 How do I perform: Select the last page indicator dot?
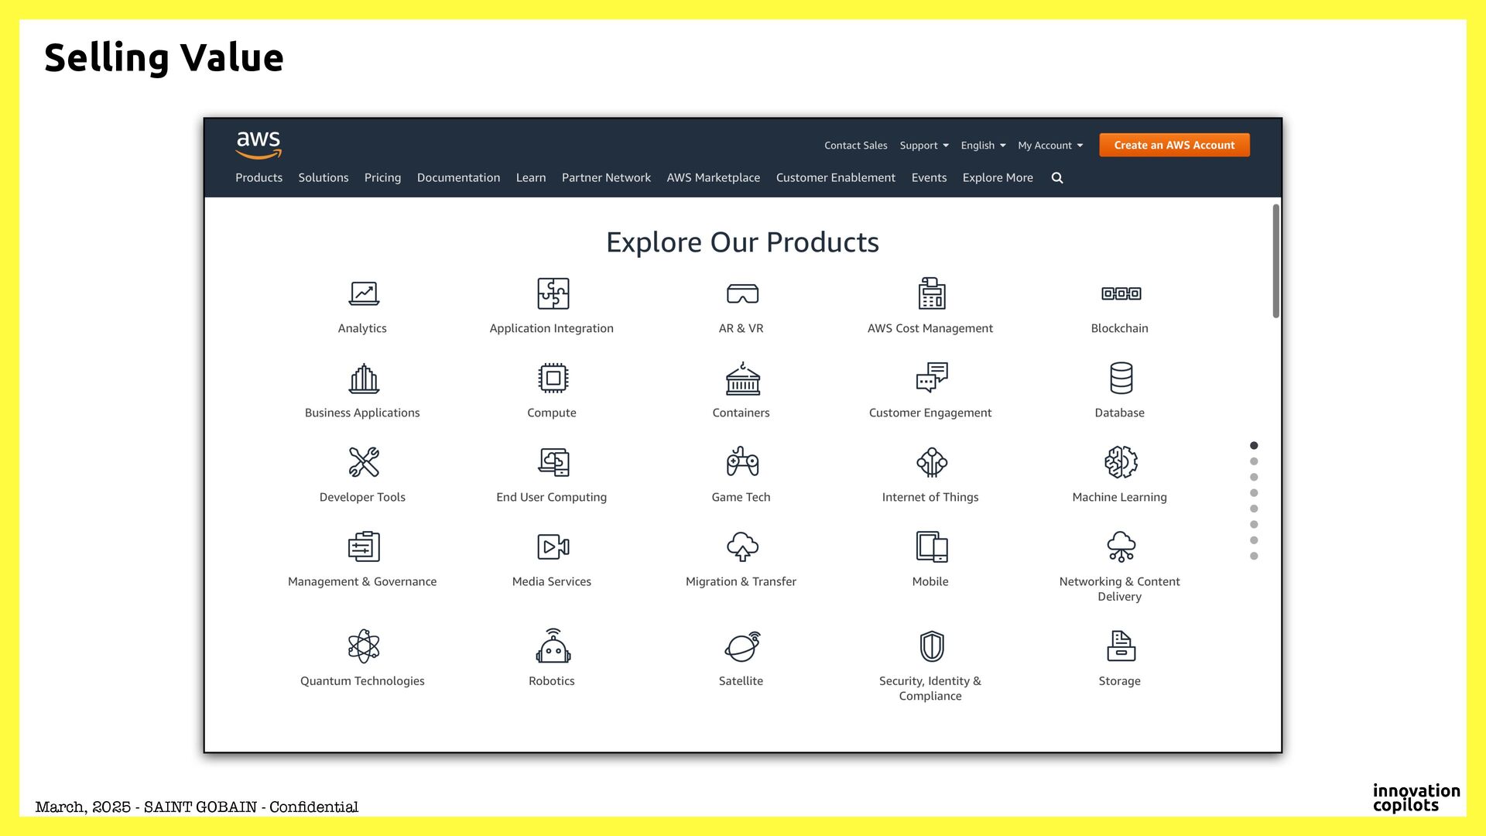[x=1254, y=557]
